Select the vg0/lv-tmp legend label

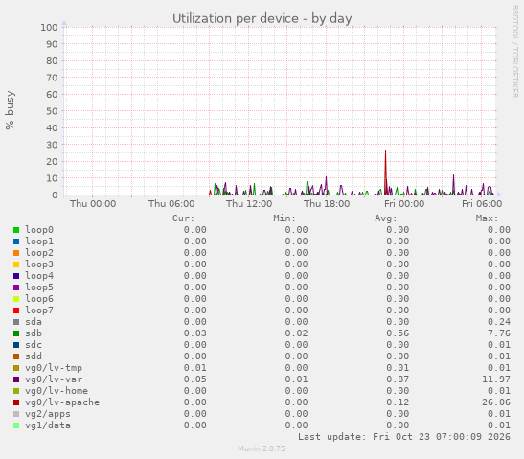(x=54, y=368)
